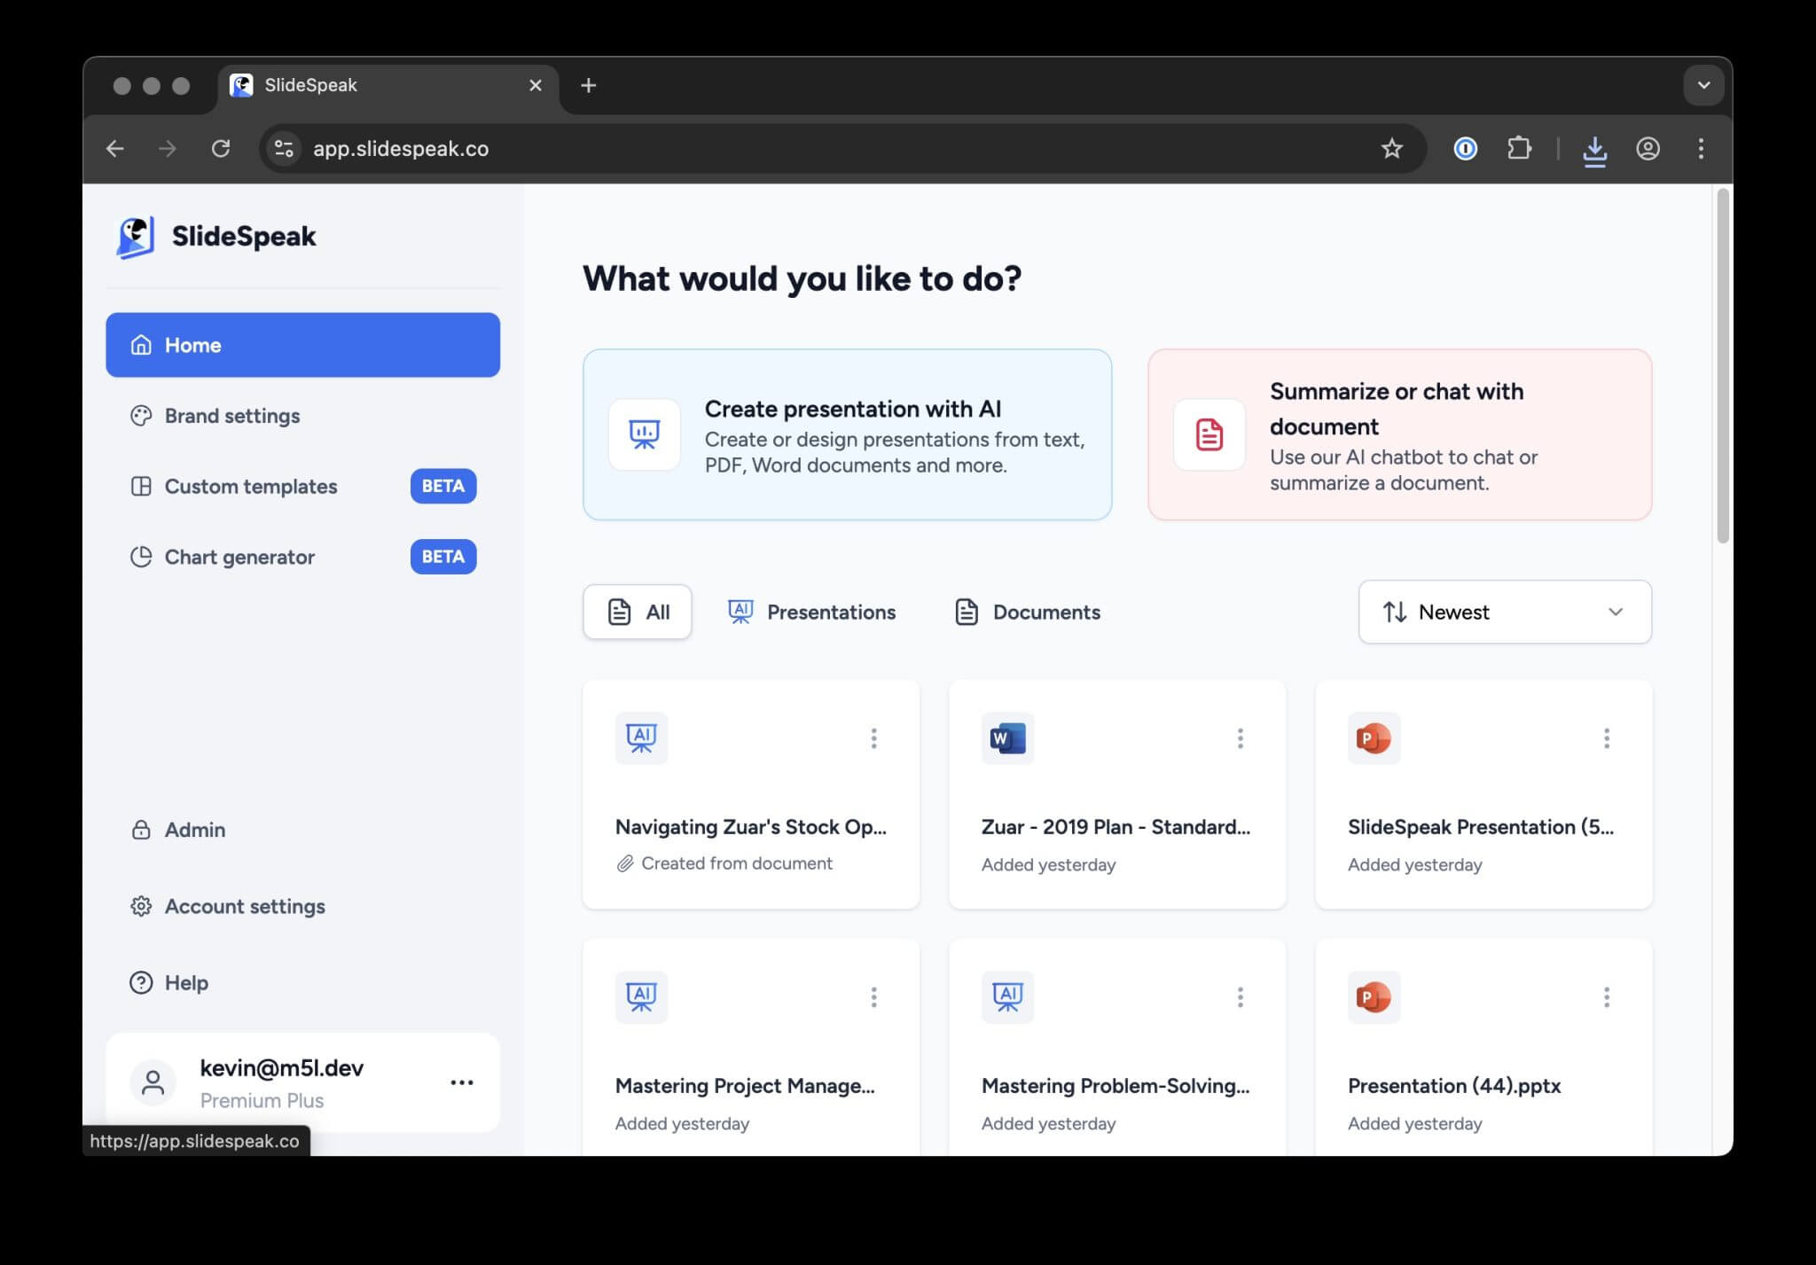
Task: Select the Chart generator tool
Action: click(x=239, y=557)
